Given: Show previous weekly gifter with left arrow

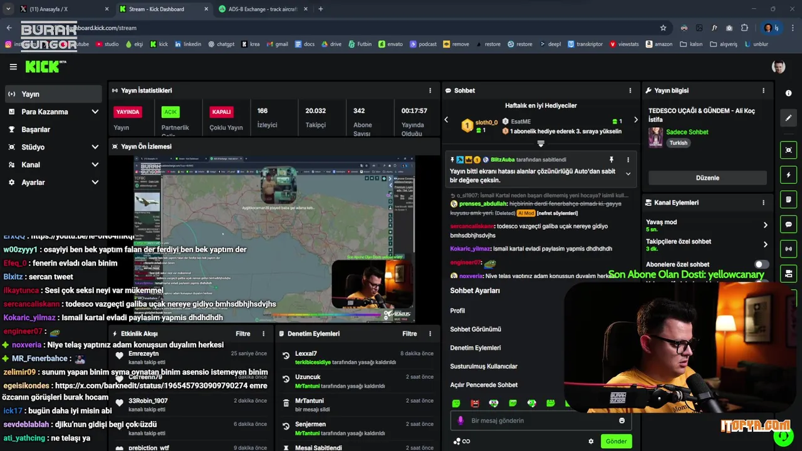Looking at the screenshot, I should point(446,120).
